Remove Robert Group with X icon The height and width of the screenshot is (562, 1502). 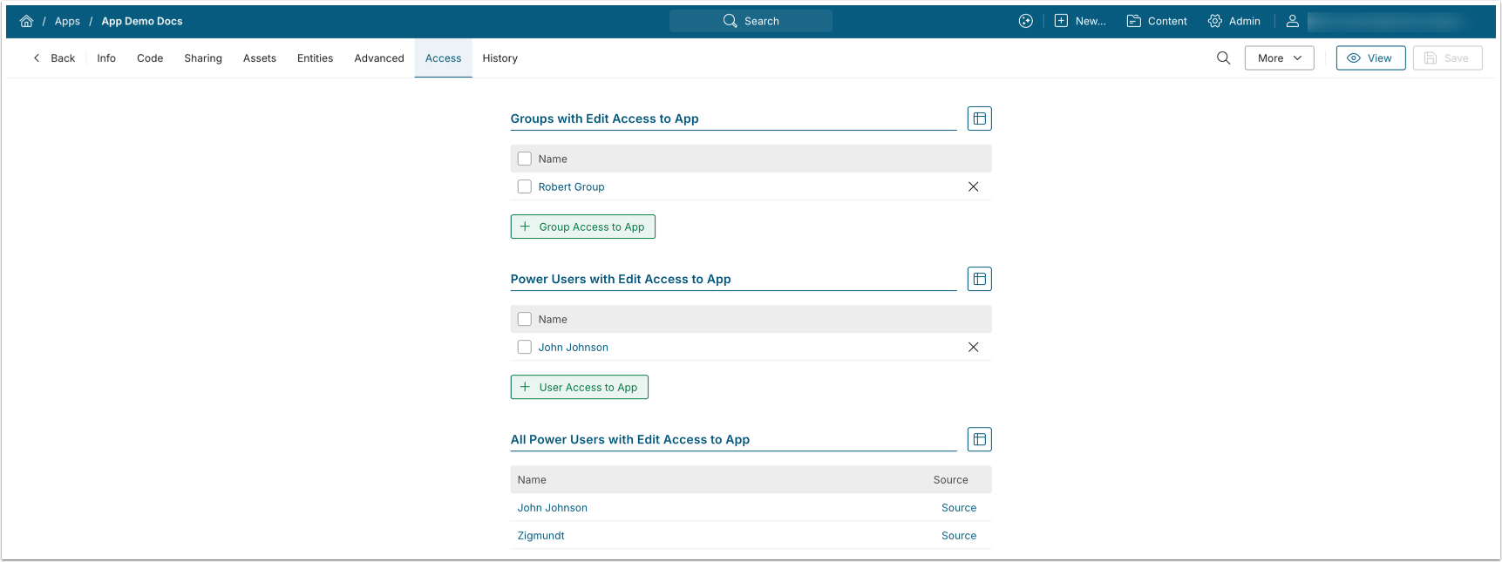[x=973, y=186]
